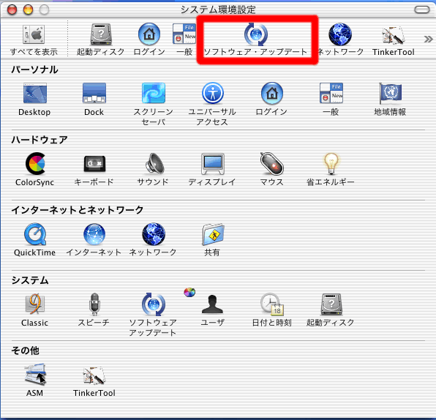Select TinkerTool in the toolbar
Image resolution: width=436 pixels, height=420 pixels.
click(x=393, y=40)
